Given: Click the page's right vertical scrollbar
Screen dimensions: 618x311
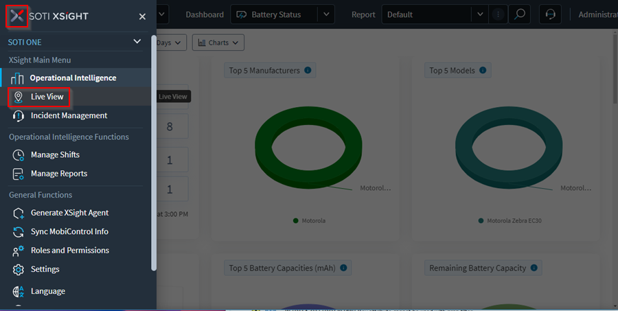Looking at the screenshot, I should tap(615, 67).
